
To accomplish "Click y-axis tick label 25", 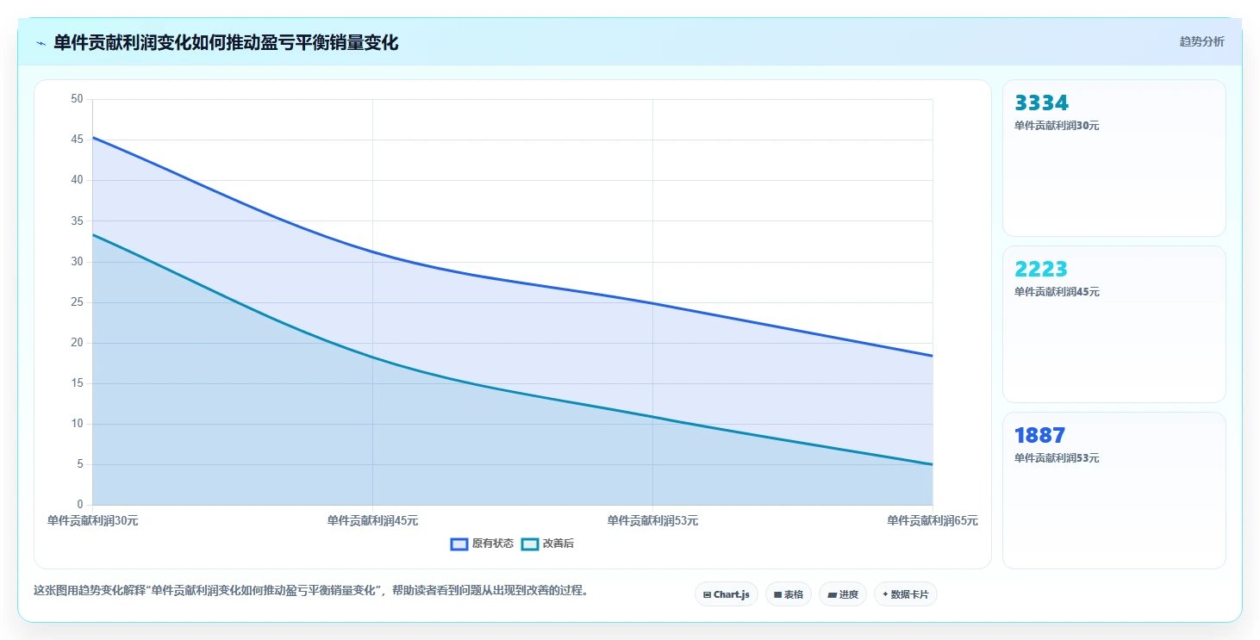I will click(x=77, y=302).
